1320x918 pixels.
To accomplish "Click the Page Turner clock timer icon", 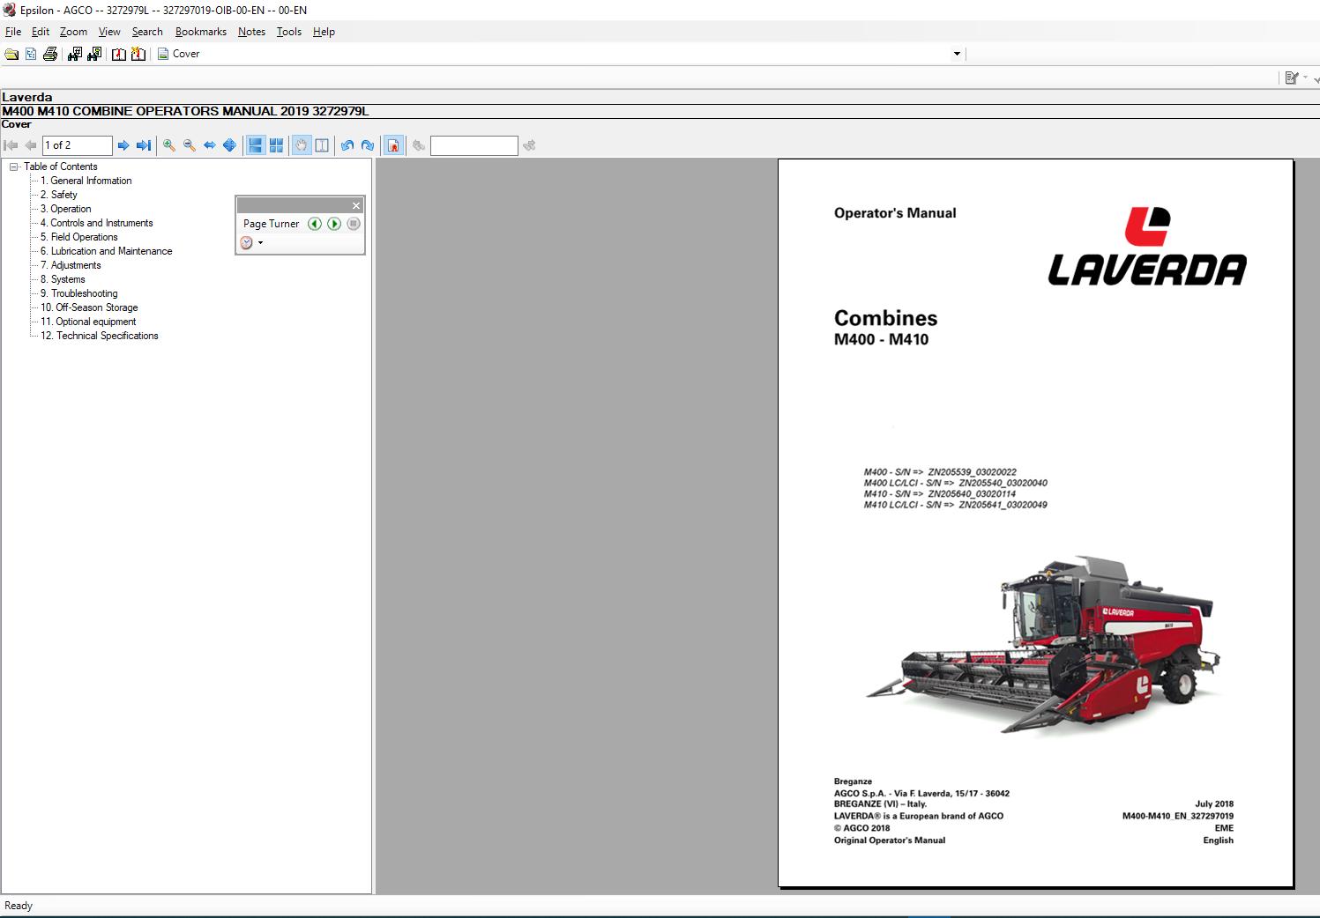I will pos(247,242).
